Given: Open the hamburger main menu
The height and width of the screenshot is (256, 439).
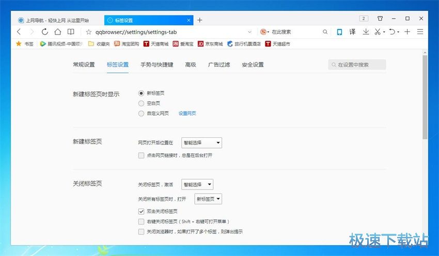Looking at the screenshot, I should tap(420, 32).
